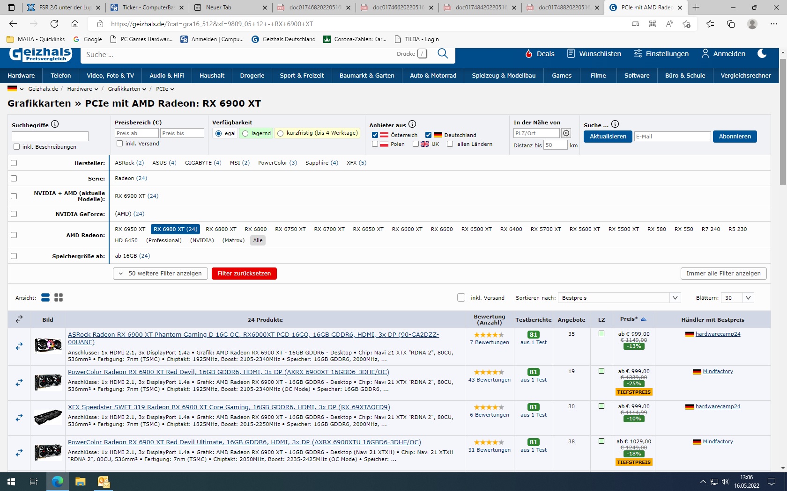Switch to FSR 2.0 unter der Lupe tab
This screenshot has height=491, width=787.
[65, 7]
